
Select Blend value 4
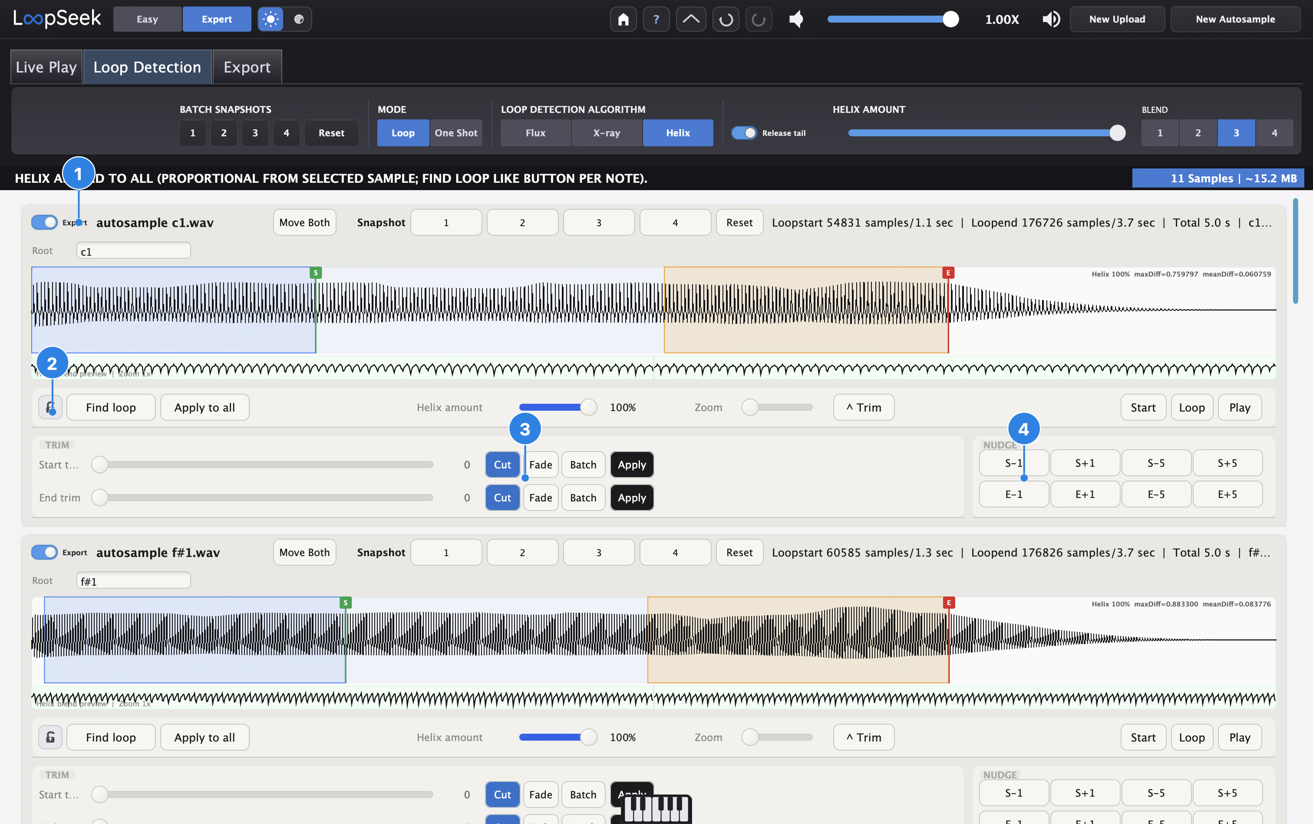coord(1274,133)
